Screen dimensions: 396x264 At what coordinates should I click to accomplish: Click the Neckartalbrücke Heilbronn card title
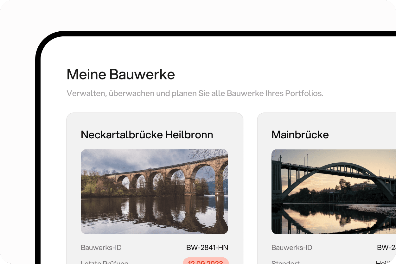(x=147, y=135)
